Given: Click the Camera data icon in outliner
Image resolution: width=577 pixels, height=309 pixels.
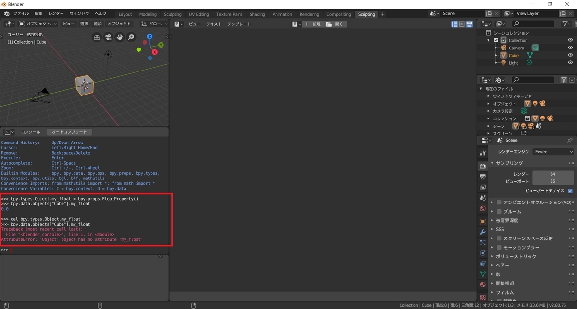Looking at the screenshot, I should point(535,48).
